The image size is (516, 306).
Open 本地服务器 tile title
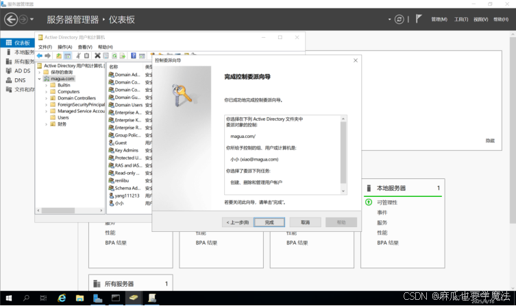[391, 188]
